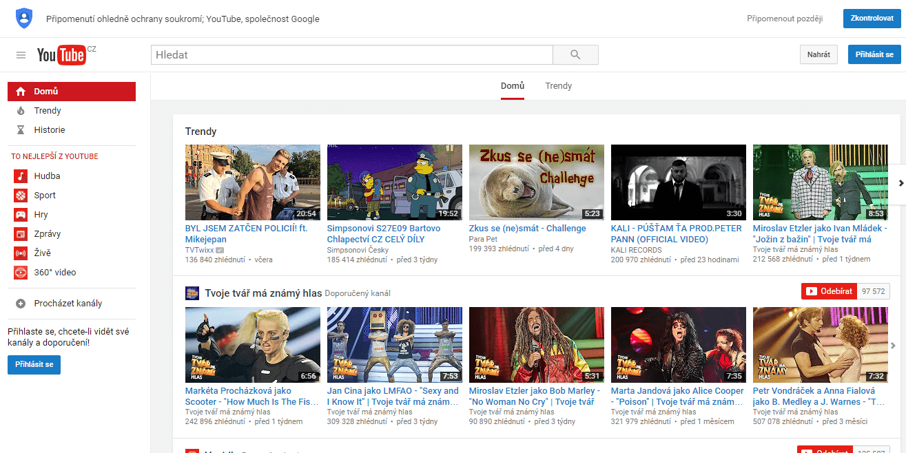Open Para Pet channel link
This screenshot has height=453, width=906.
[483, 239]
